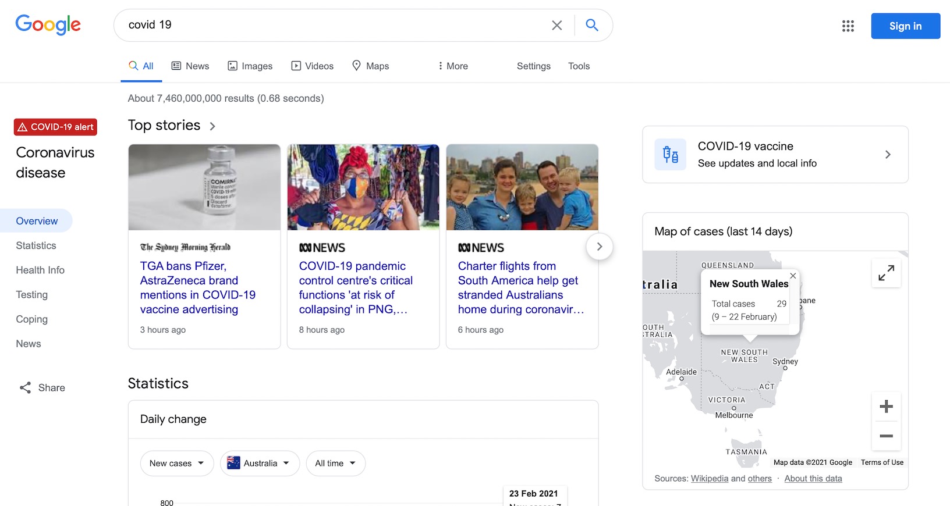Open the All time range dropdown
The image size is (950, 506).
tap(335, 464)
